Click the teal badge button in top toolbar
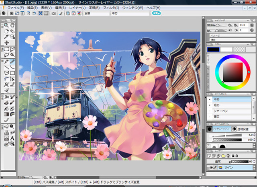This screenshot has width=257, height=187. [x=156, y=13]
